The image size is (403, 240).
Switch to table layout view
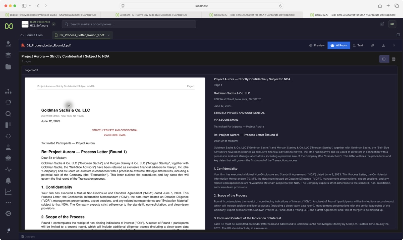(x=394, y=59)
